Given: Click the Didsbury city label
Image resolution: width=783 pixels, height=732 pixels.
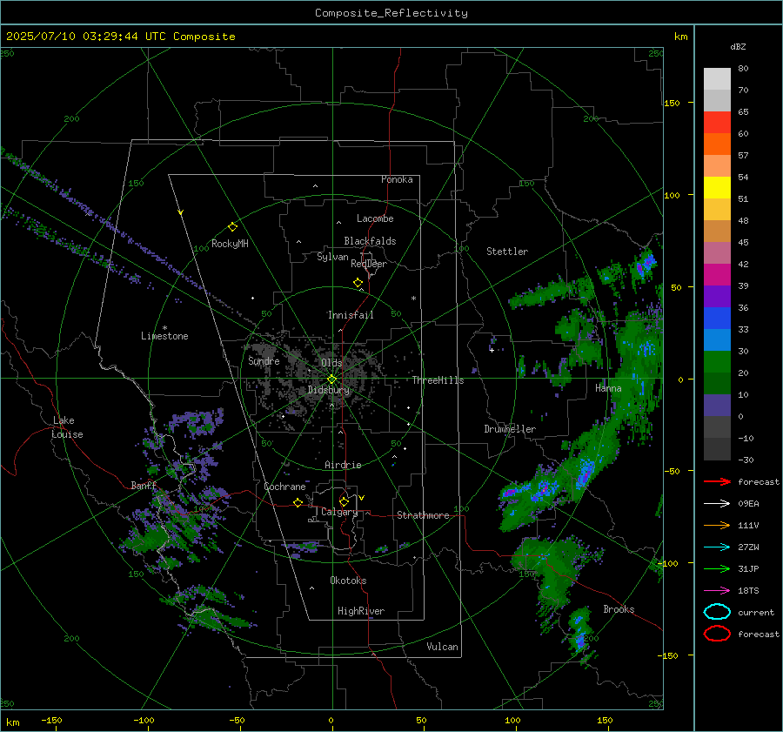Looking at the screenshot, I should 329,390.
